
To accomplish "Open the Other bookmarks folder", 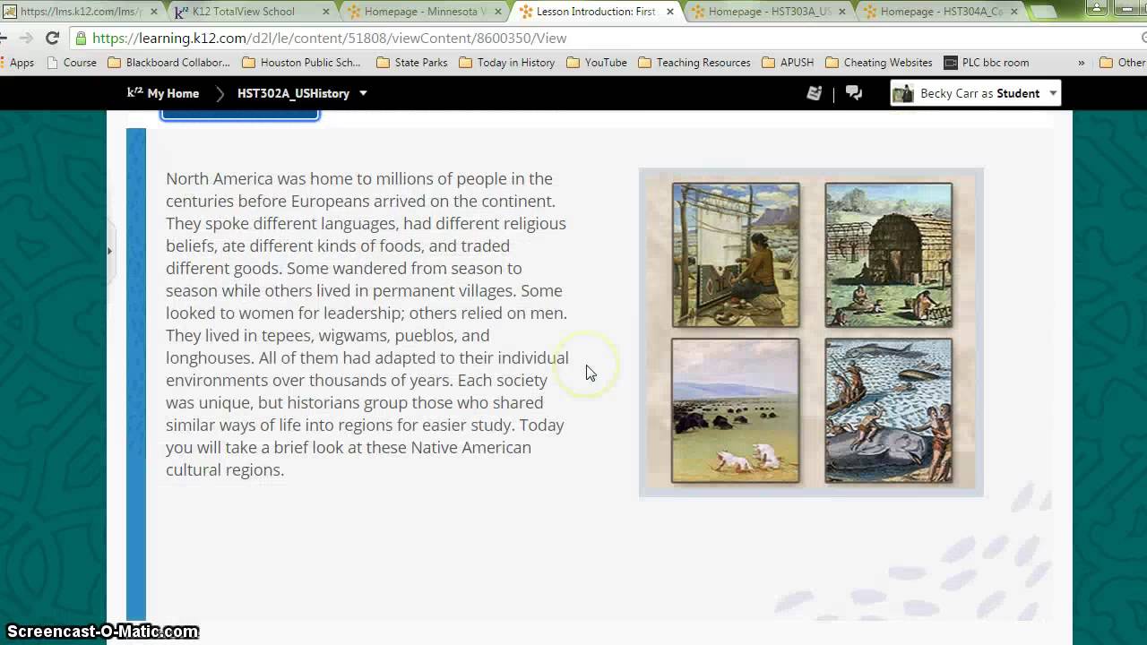I will [1123, 63].
